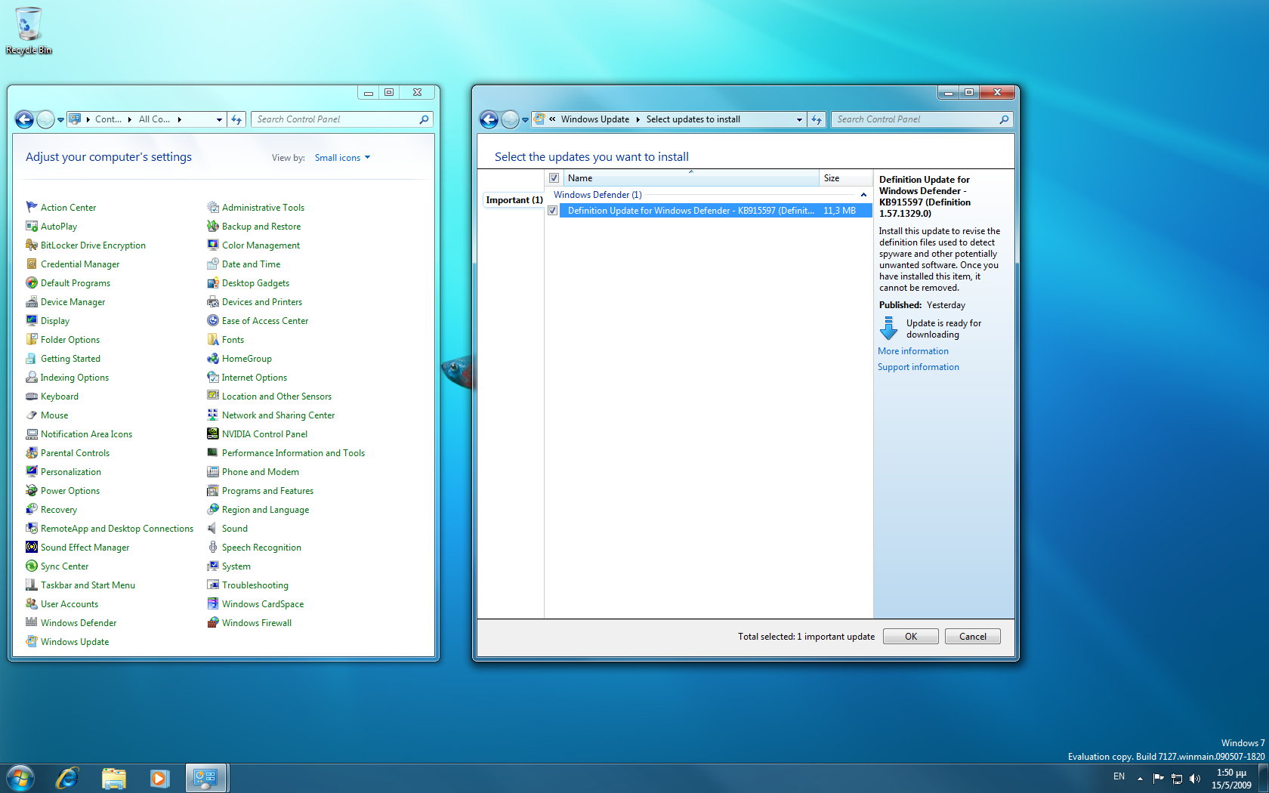Image resolution: width=1269 pixels, height=793 pixels.
Task: Open the Windows Defender icon in Control Panel
Action: coord(32,623)
